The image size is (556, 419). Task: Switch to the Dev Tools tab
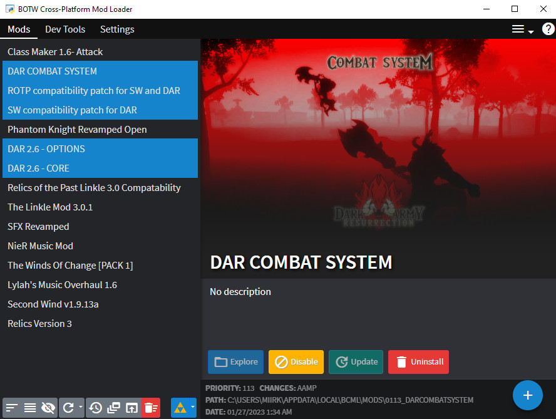65,29
